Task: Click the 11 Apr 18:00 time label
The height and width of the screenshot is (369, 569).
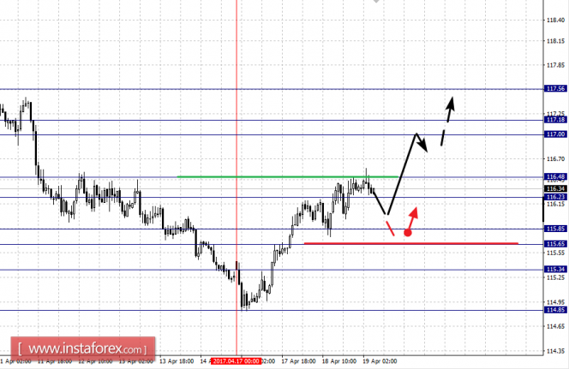Action: pos(55,361)
